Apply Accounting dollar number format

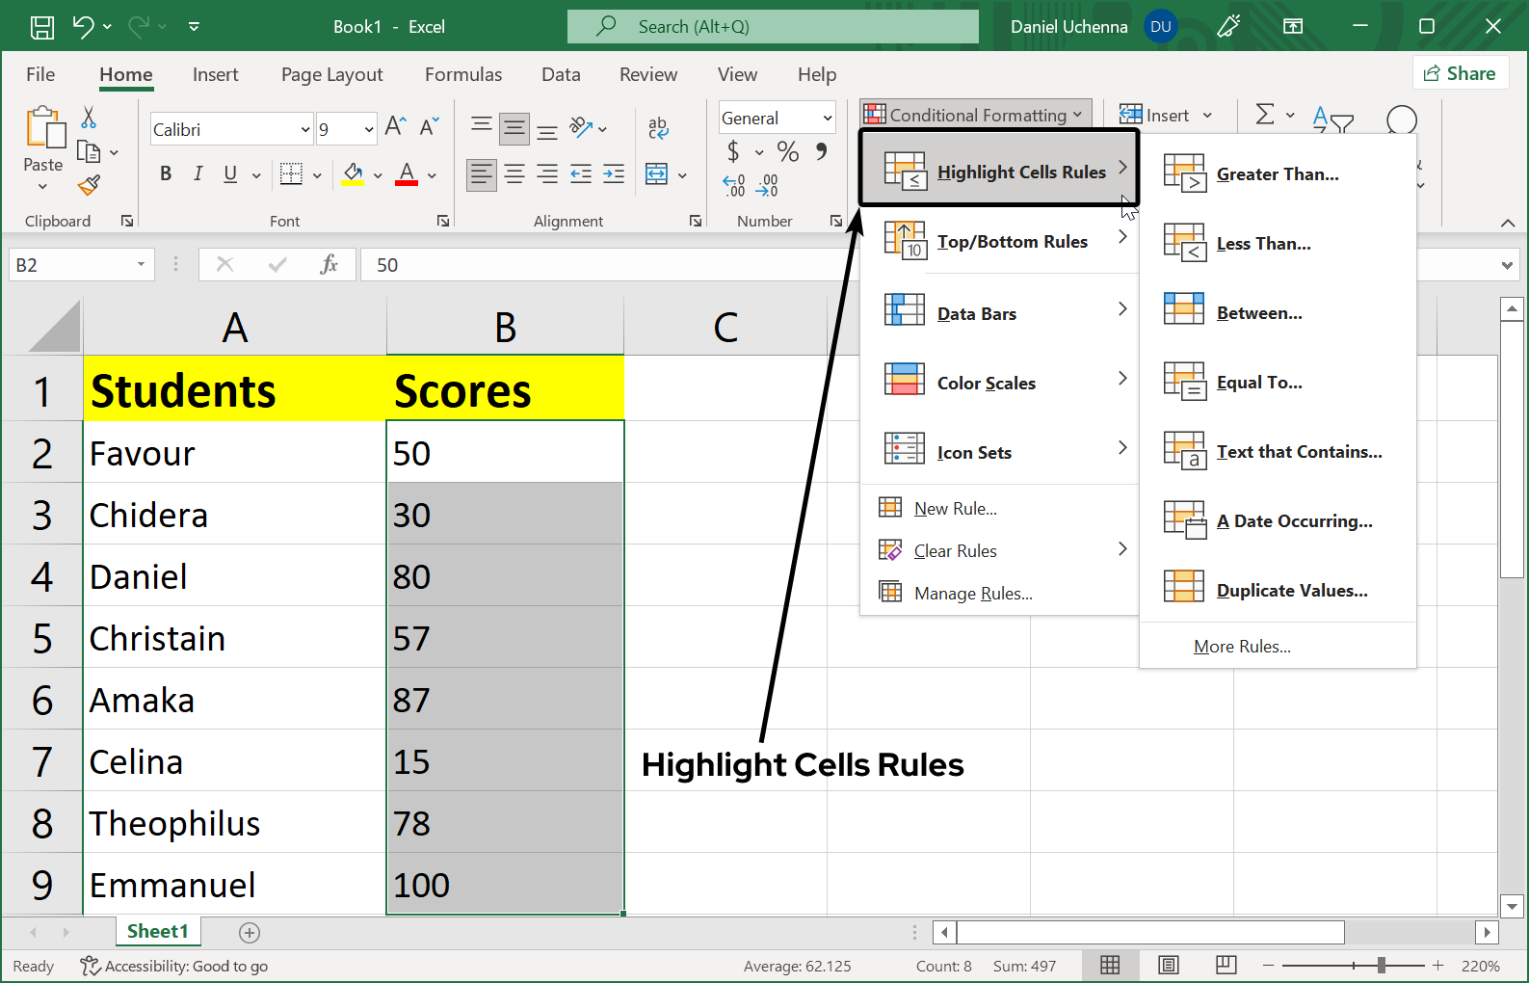(734, 151)
